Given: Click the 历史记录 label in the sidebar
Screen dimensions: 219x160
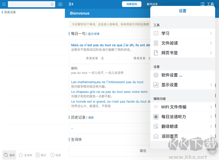Looking at the screenshot, I should click(x=10, y=12).
